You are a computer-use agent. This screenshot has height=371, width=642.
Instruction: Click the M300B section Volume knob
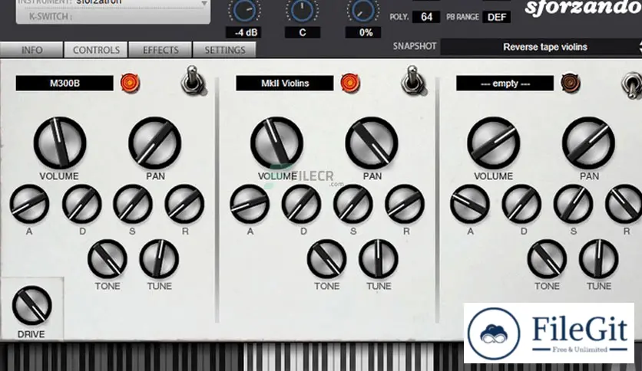[x=60, y=143]
